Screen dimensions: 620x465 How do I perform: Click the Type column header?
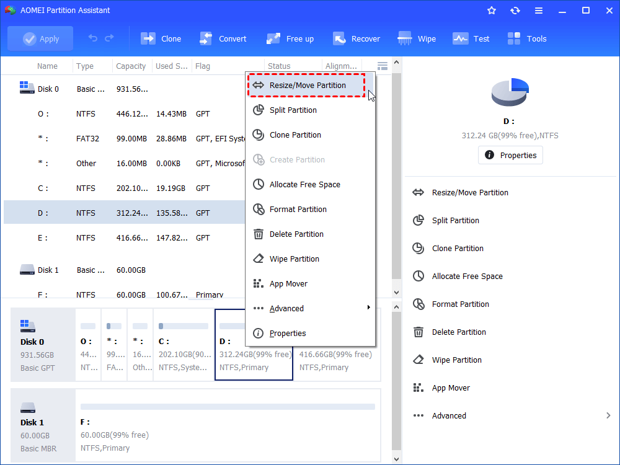[84, 66]
